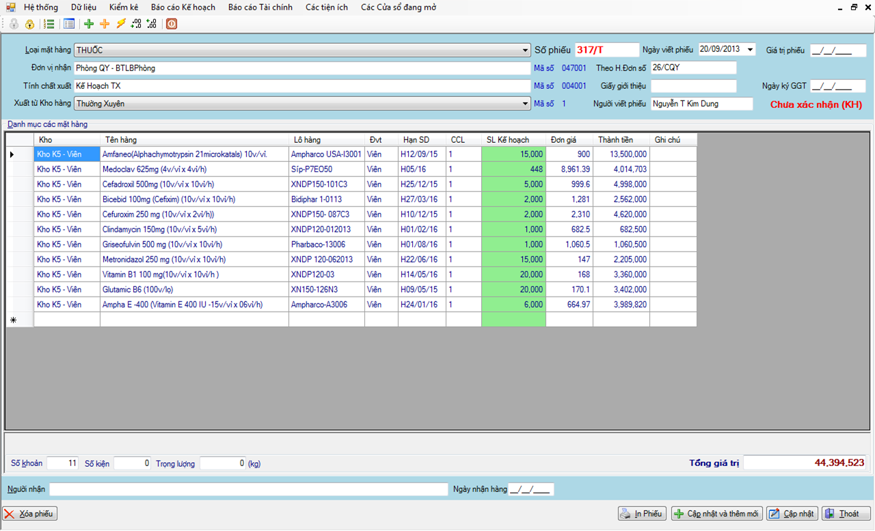Open the Các Cửa sổ đang mở menu
Image resolution: width=875 pixels, height=531 pixels.
click(399, 8)
